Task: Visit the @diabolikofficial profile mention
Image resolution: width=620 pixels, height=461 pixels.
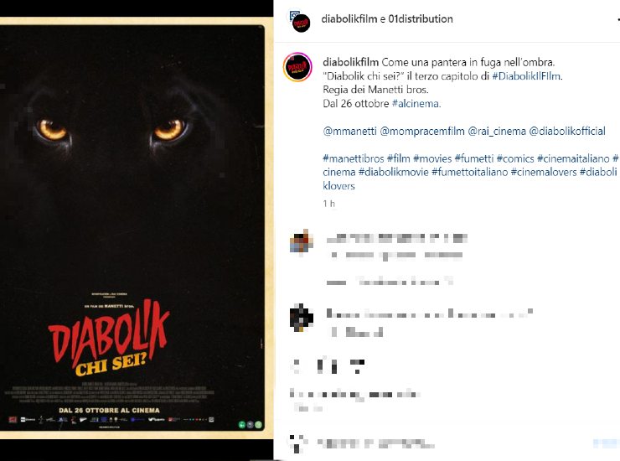Action: [x=567, y=131]
